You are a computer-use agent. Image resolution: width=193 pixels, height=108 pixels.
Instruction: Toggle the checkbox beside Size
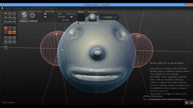click(x=56, y=14)
